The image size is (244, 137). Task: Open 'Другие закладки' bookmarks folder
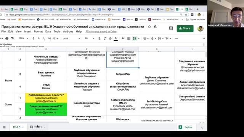[196, 19]
